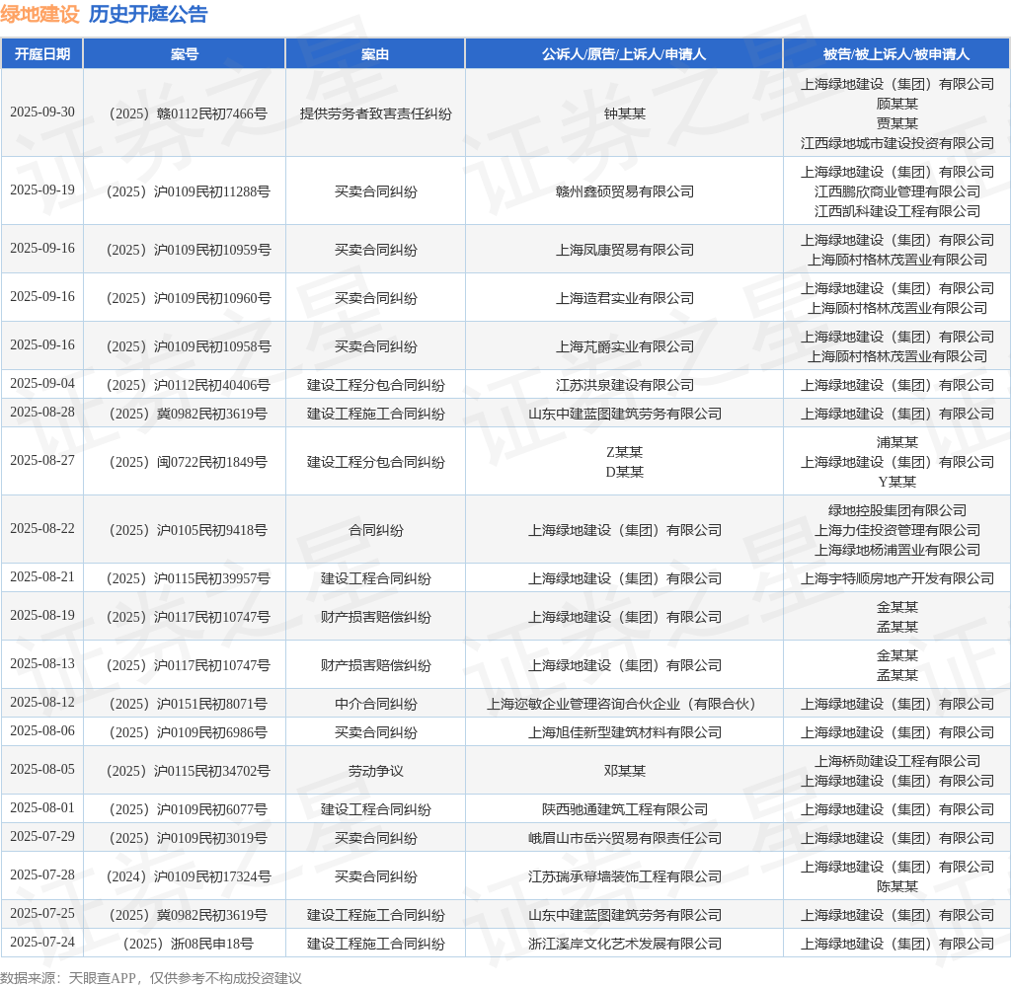Select case number (2025)浙08民申18号
Viewport: 1011px width, 987px height.
188,944
